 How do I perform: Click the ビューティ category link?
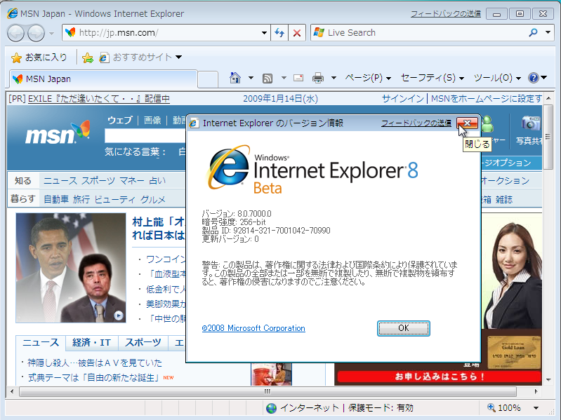point(115,199)
